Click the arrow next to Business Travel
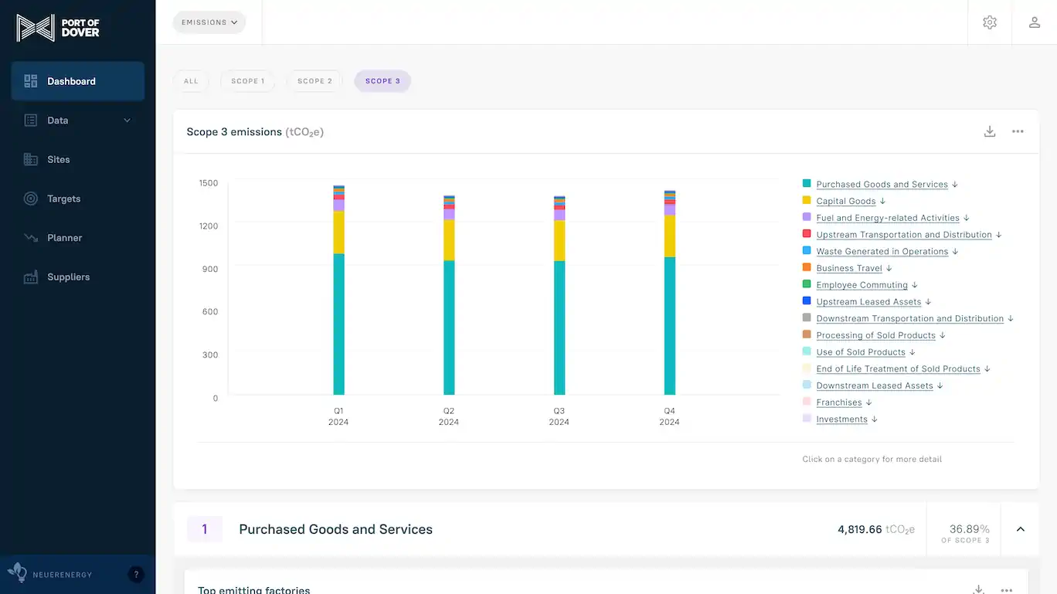The image size is (1057, 594). (x=889, y=268)
